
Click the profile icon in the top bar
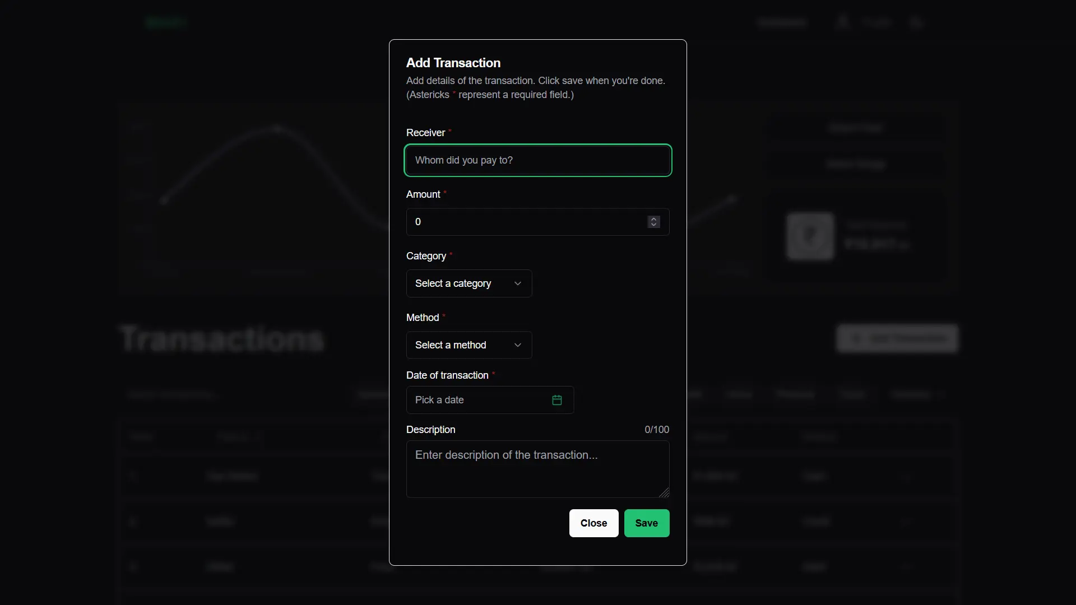point(843,22)
